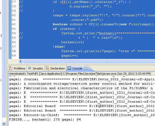155x126 pixels.
Task: Click the 'FINISH..., berhasil: 175 gagal: 94' line
Action: pyautogui.click(x=45, y=119)
